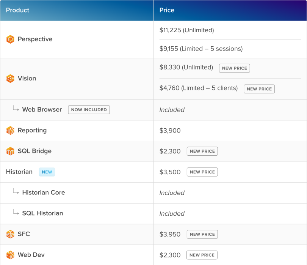
Task: Select the Vision product name
Action: coord(27,78)
